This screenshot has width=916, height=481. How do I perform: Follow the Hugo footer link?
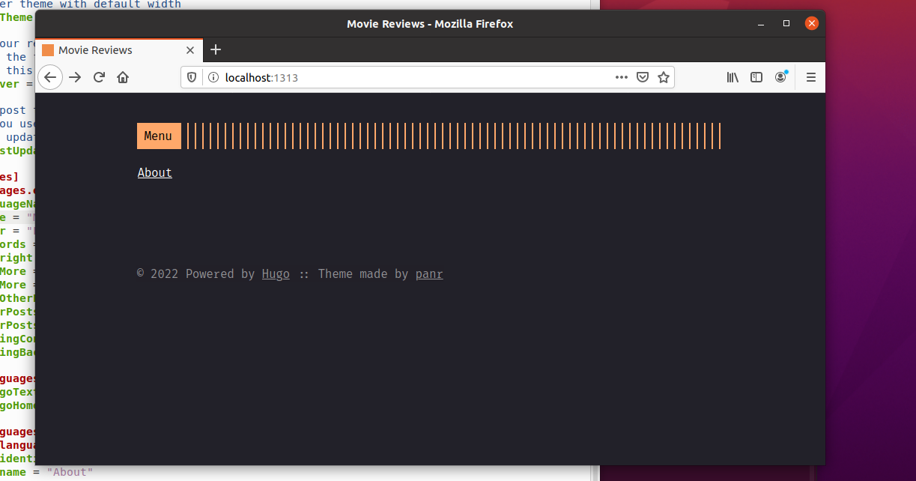point(276,273)
